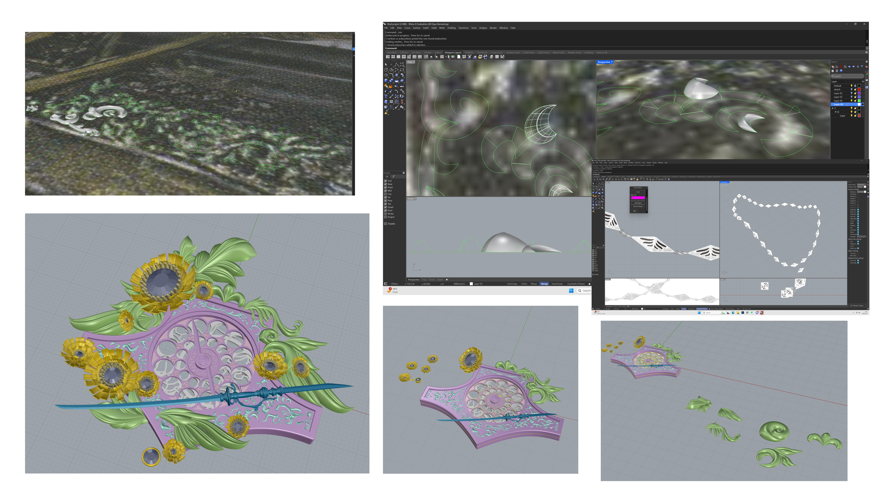The image size is (882, 496).
Task: Open the Layers panel gear settings
Action: pyautogui.click(x=866, y=62)
